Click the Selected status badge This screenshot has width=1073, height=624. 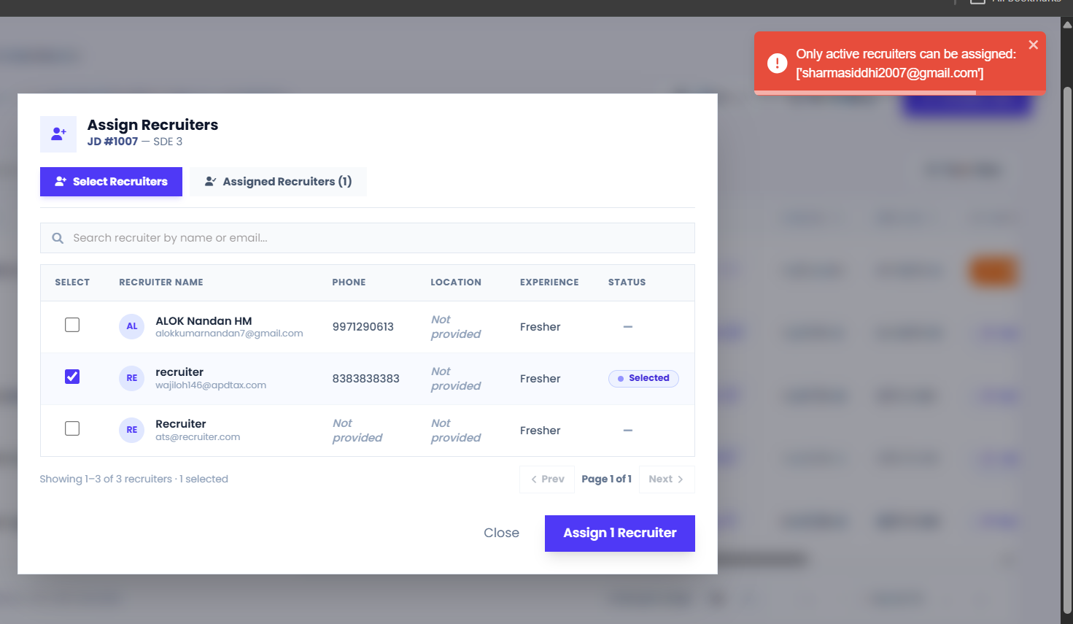tap(643, 378)
